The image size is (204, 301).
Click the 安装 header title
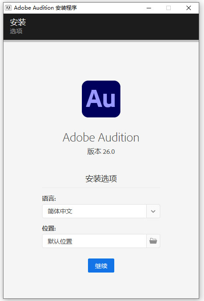[18, 22]
